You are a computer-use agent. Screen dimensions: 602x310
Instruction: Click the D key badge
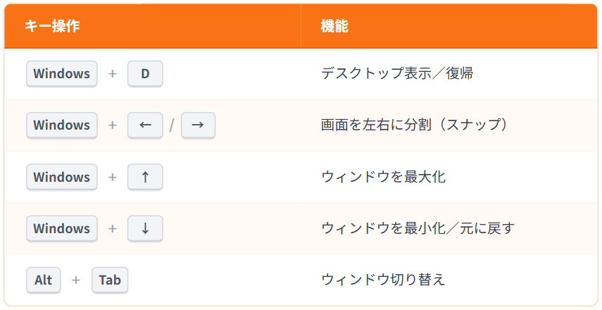[145, 74]
